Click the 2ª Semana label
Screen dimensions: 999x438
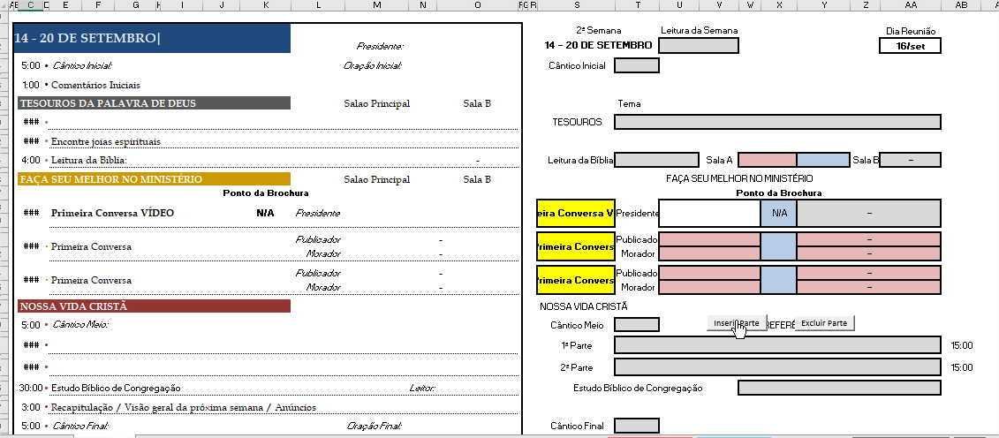[x=598, y=30]
